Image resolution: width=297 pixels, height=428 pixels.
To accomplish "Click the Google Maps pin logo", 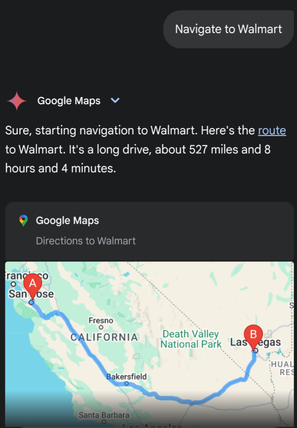I will (x=24, y=220).
